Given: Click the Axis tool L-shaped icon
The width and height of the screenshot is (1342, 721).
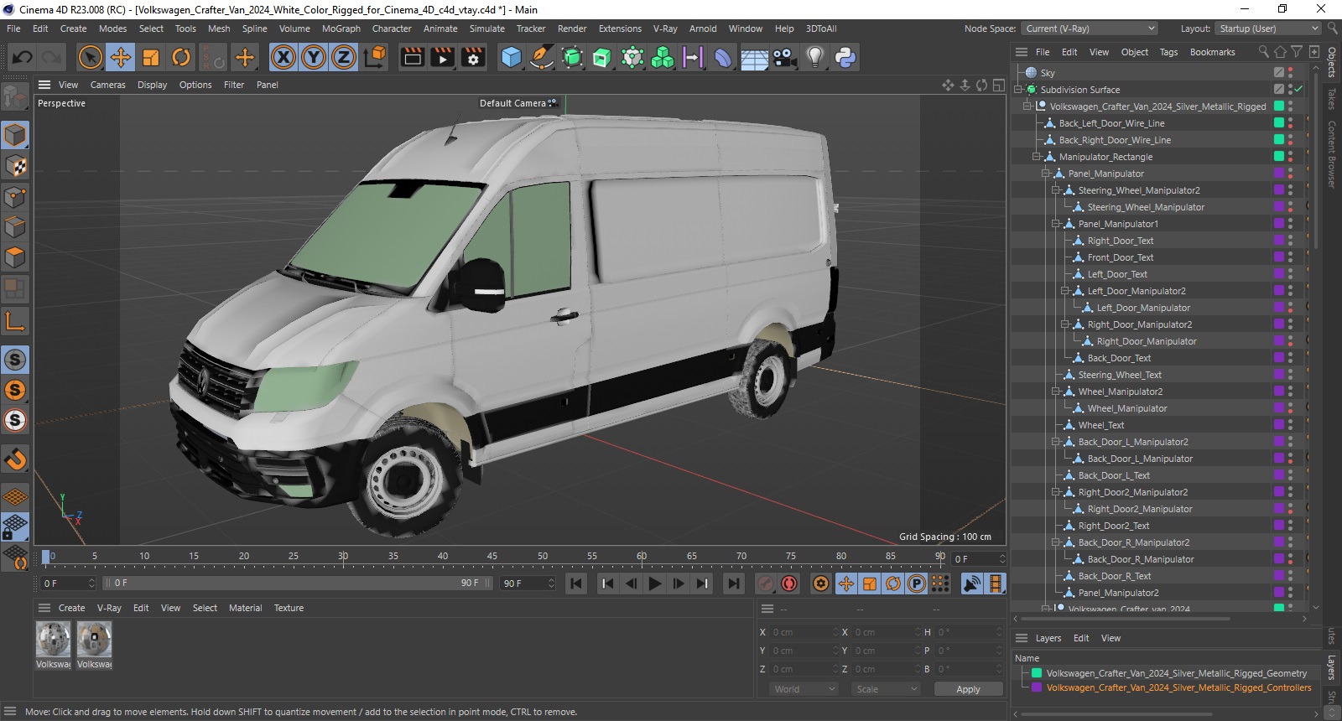Looking at the screenshot, I should click(x=15, y=321).
